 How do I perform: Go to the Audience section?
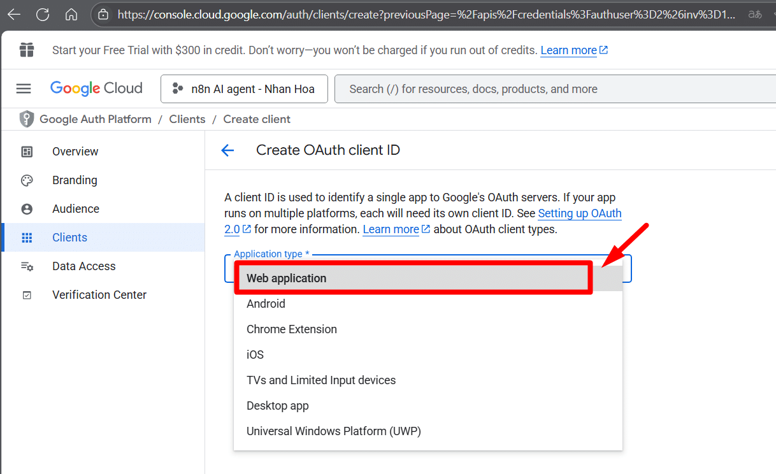[76, 209]
